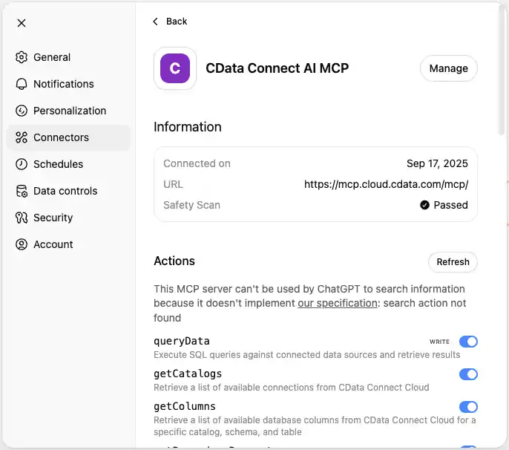Screen dimensions: 509x450
Task: Click the Schedules clock icon
Action: tap(22, 164)
